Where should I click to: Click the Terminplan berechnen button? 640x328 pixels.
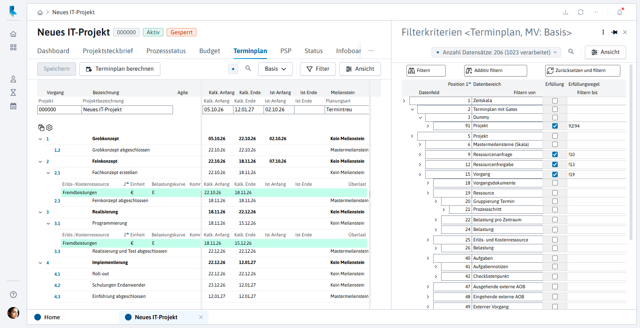point(120,69)
